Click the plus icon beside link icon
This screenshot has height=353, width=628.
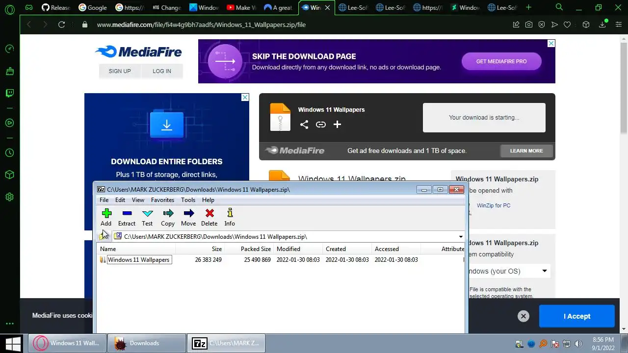point(337,125)
